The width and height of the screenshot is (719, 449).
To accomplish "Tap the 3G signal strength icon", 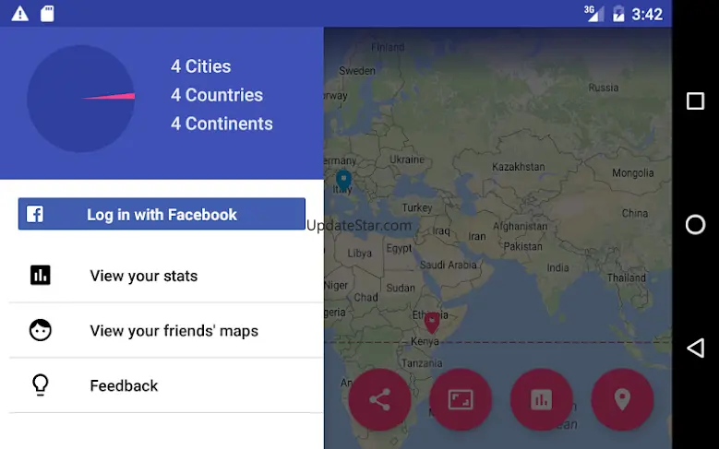I will coord(593,13).
